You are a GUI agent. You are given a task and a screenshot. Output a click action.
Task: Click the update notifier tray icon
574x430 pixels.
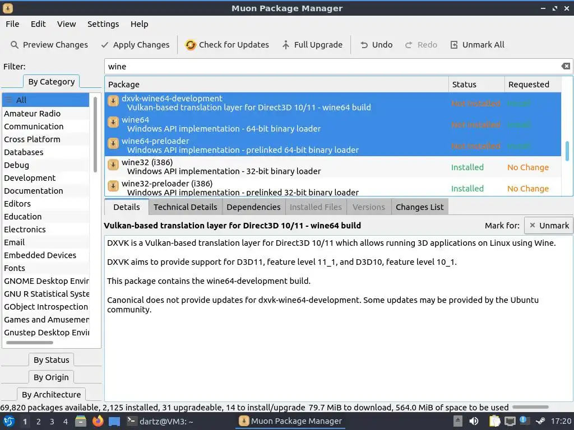[x=524, y=420]
